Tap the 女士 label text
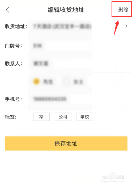 point(78,82)
